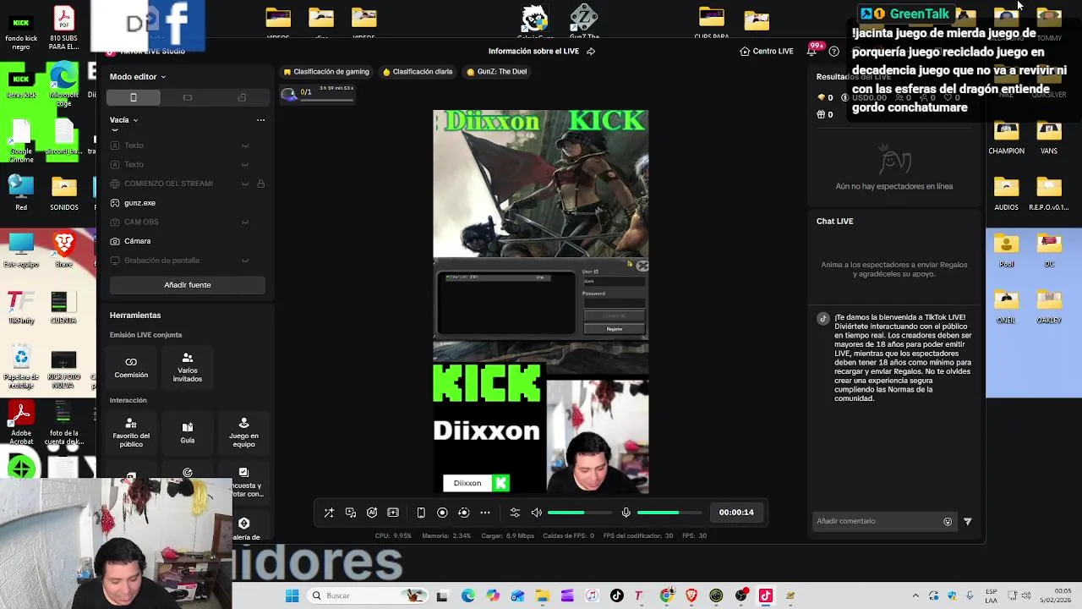Open the Juego en equipo tool

(x=243, y=432)
